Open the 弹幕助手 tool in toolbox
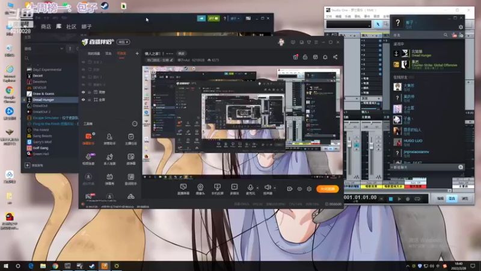The width and height of the screenshot is (481, 271). coord(88,139)
